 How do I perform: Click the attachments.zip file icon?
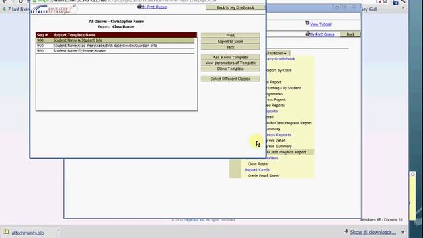coord(7,232)
